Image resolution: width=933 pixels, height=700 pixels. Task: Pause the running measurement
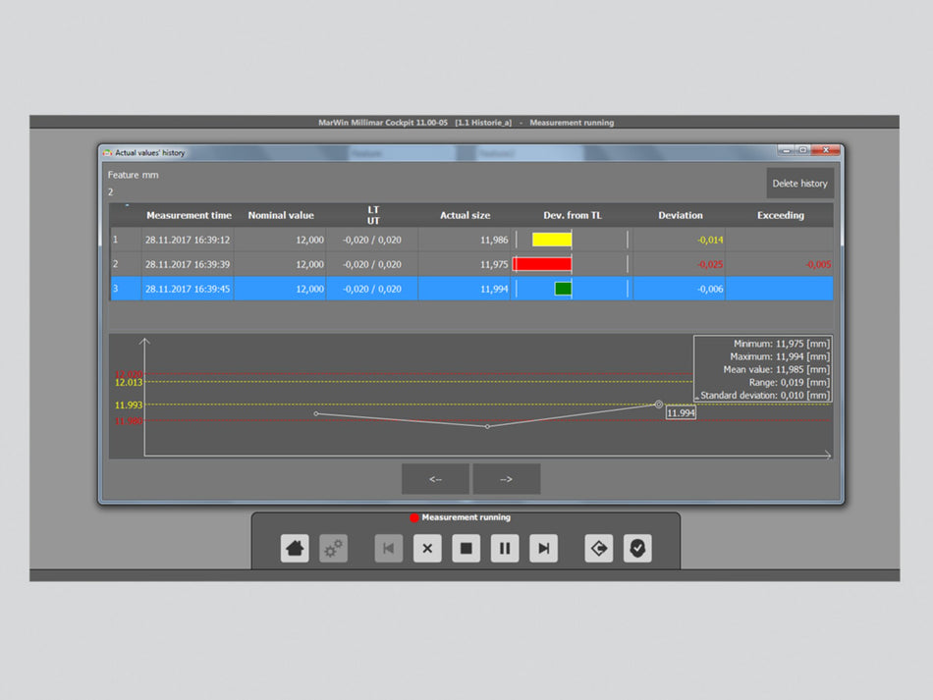point(504,549)
